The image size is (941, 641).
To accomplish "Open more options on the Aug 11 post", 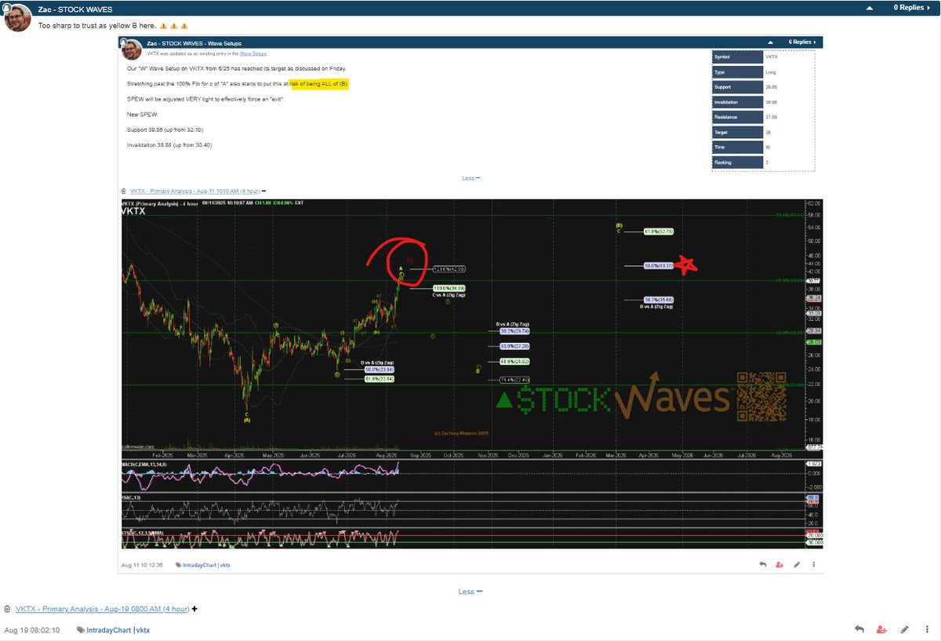I will pos(814,563).
